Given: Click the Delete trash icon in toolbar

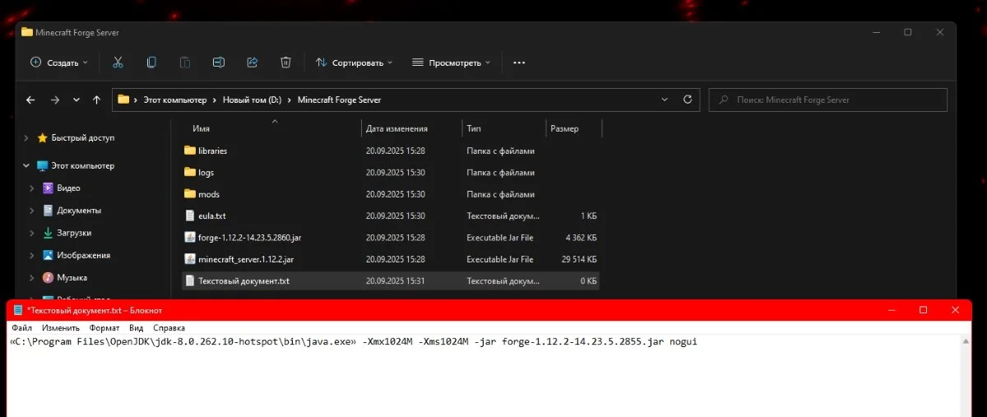Looking at the screenshot, I should pyautogui.click(x=285, y=63).
